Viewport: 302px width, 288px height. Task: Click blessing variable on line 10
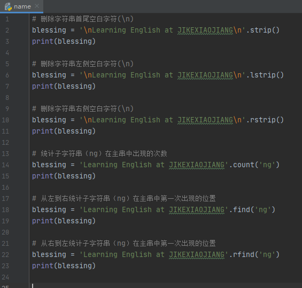coord(49,120)
